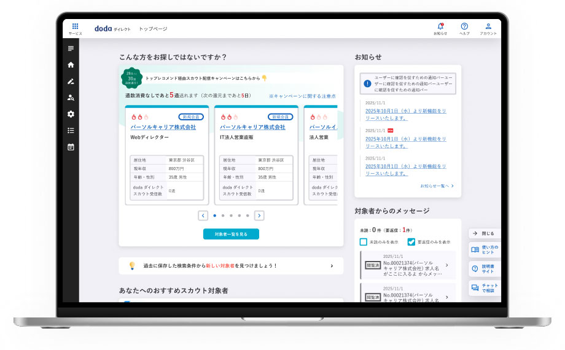Open the アカウント profile icon
The height and width of the screenshot is (350, 565).
tap(488, 26)
